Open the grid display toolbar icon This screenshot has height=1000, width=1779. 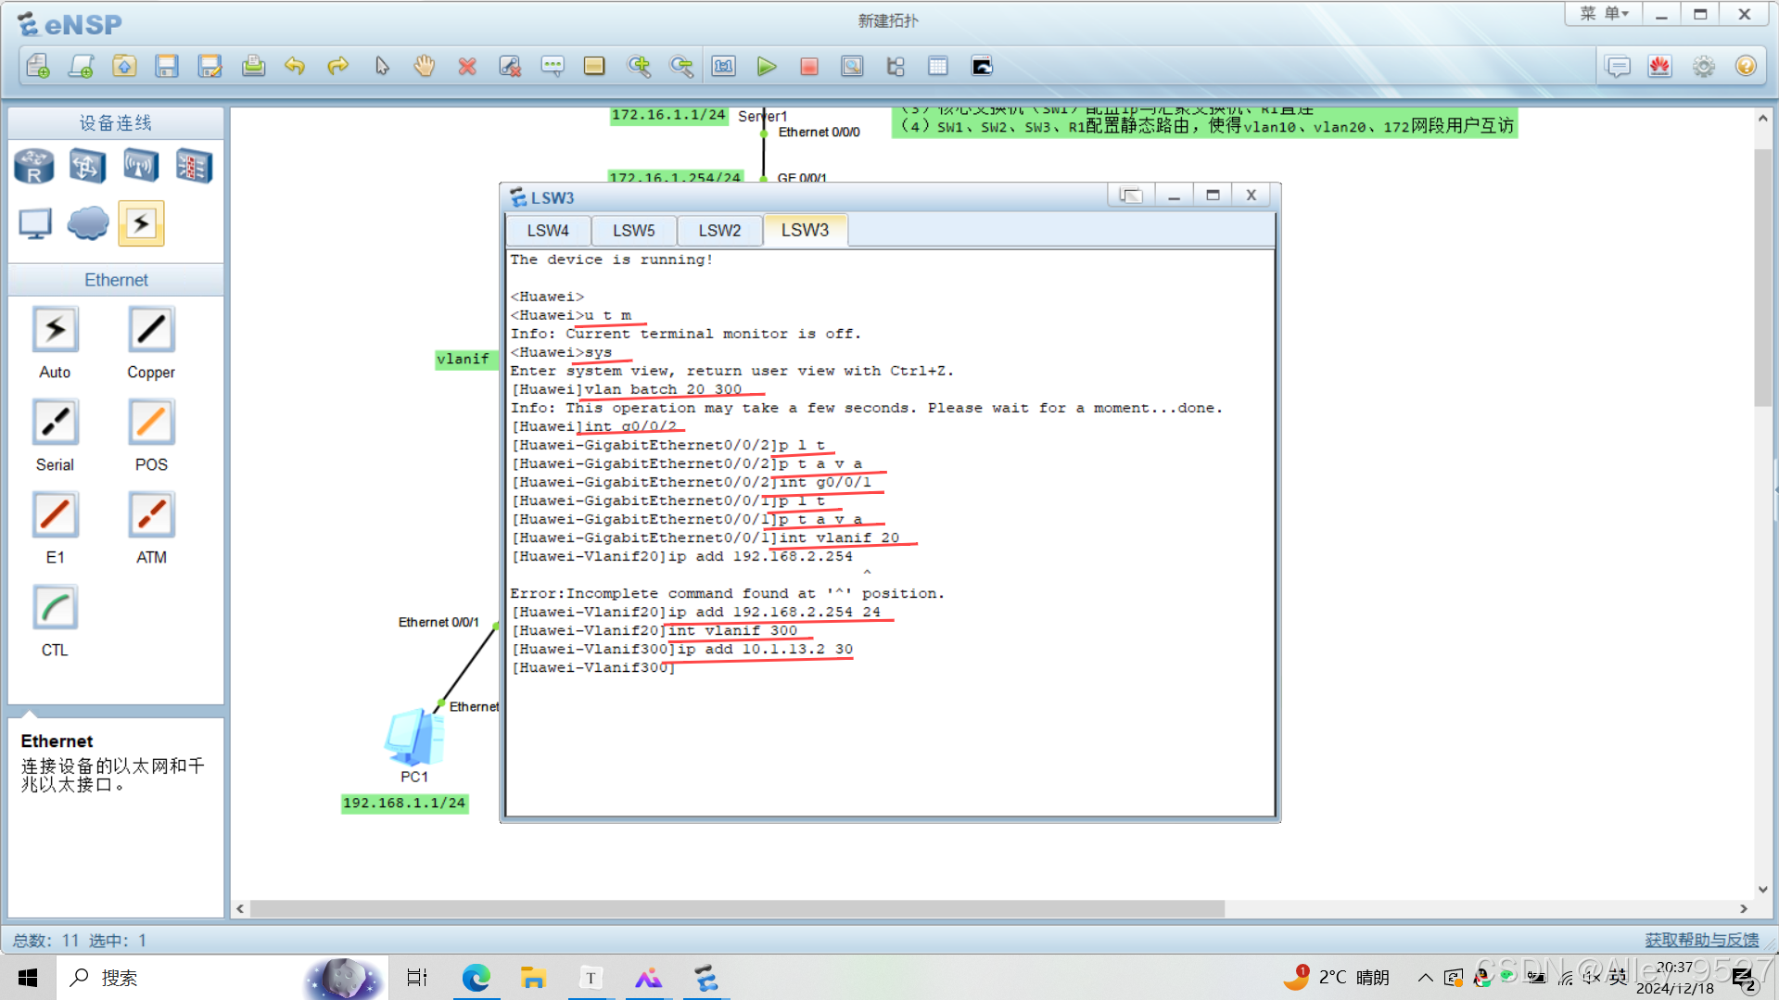tap(938, 66)
